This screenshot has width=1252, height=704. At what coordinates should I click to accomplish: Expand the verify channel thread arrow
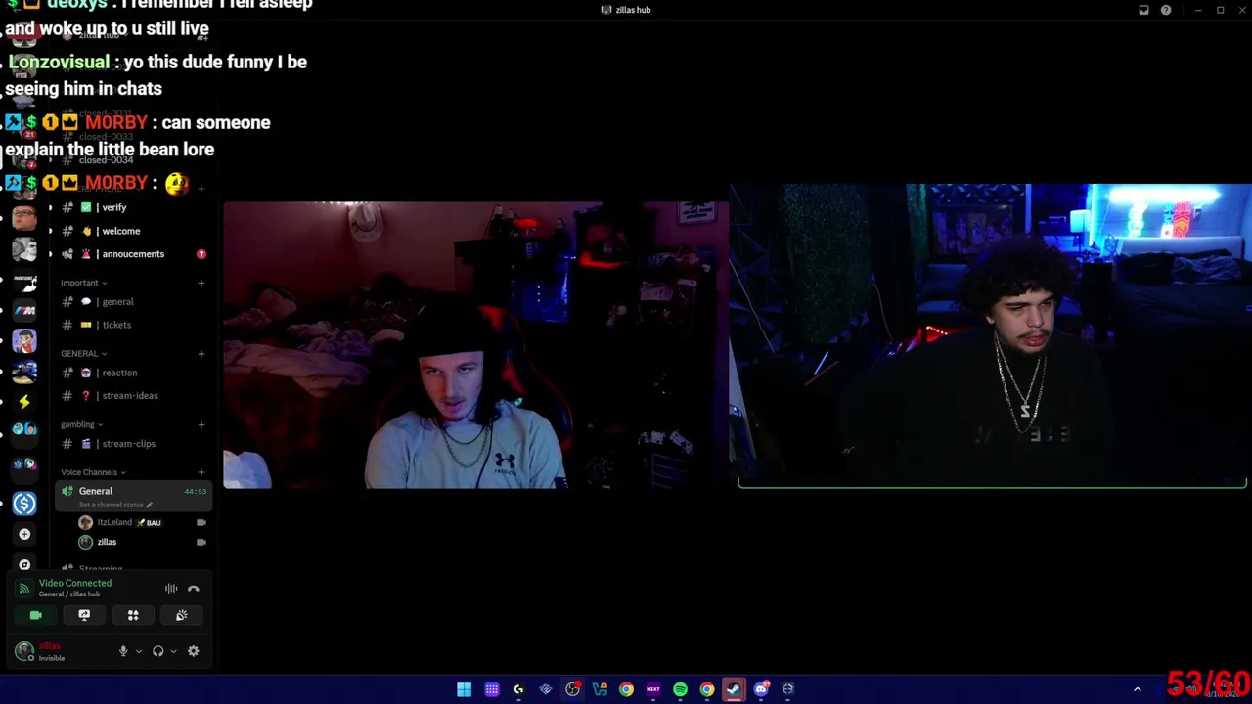pyautogui.click(x=50, y=207)
